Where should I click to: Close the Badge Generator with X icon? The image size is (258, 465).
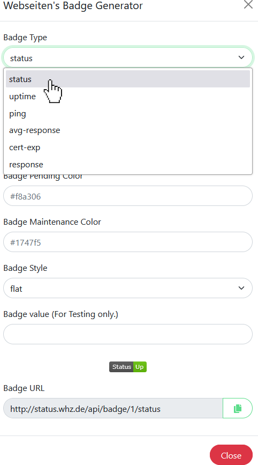click(x=248, y=4)
